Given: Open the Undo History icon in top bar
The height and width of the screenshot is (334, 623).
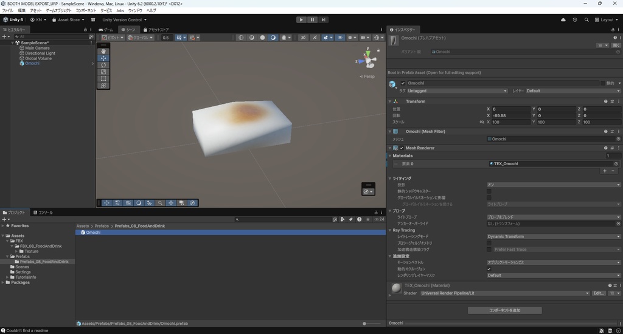Looking at the screenshot, I should click(x=575, y=19).
